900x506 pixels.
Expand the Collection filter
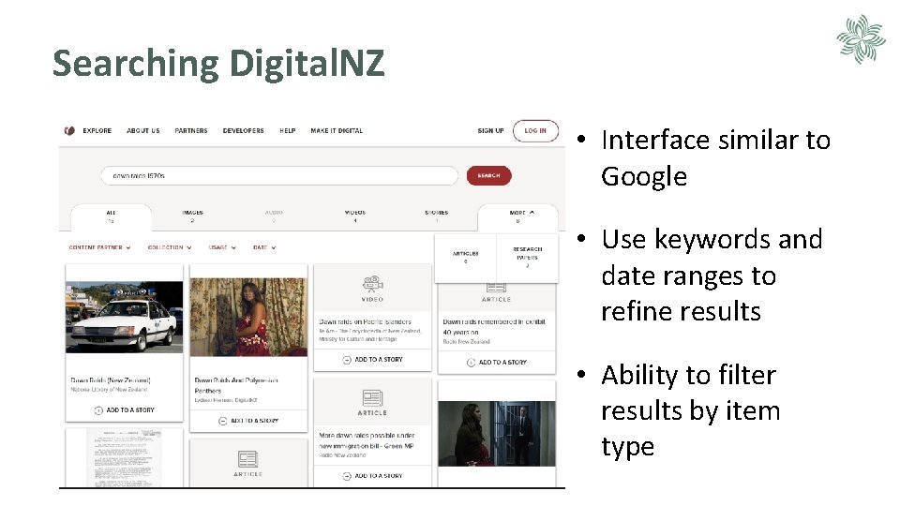tap(170, 247)
